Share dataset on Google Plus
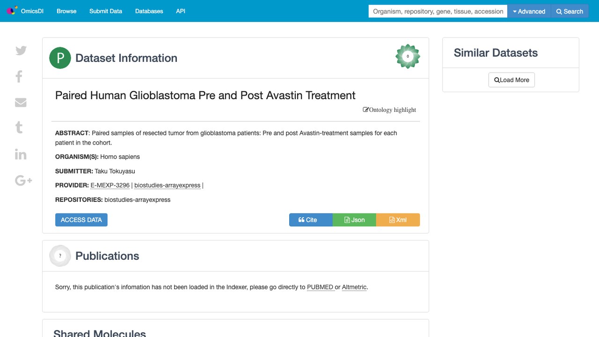The width and height of the screenshot is (599, 337). (23, 180)
